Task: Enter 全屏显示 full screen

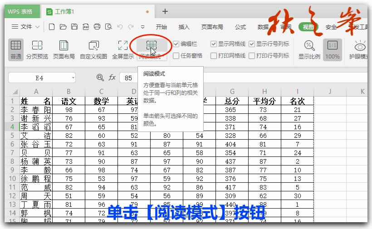Action: 123,50
